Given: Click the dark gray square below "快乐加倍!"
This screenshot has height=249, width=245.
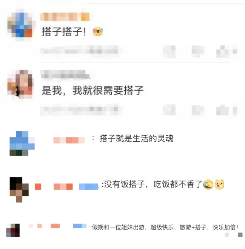Looking at the screenshot, I should click(x=240, y=235).
